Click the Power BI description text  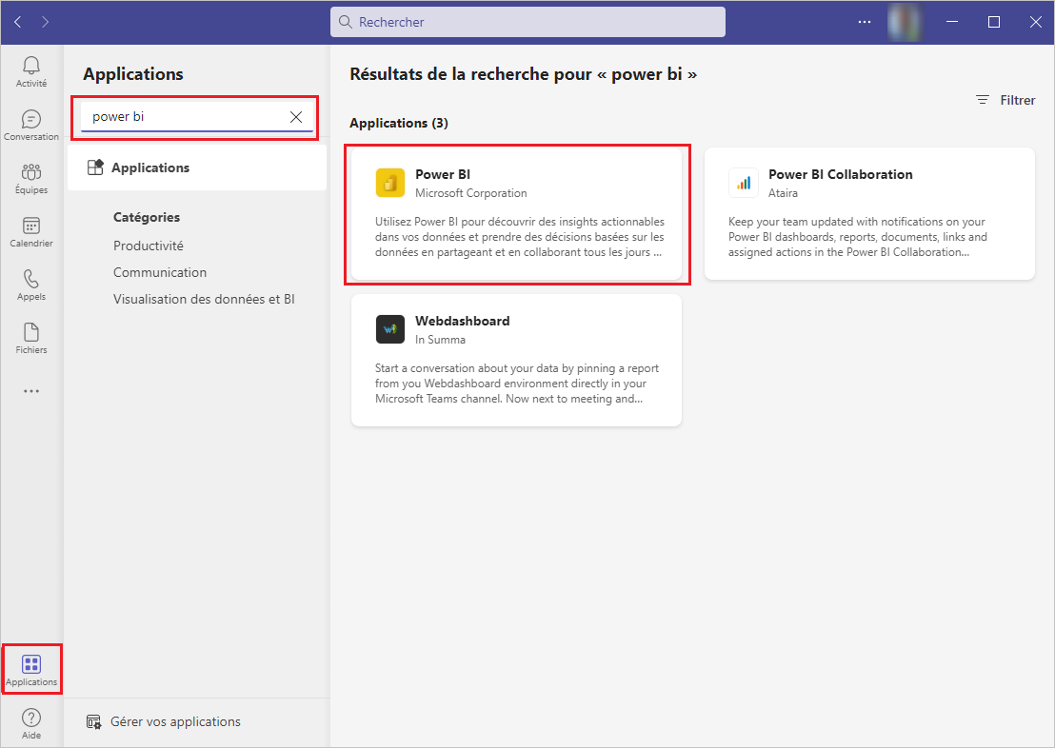tap(520, 237)
